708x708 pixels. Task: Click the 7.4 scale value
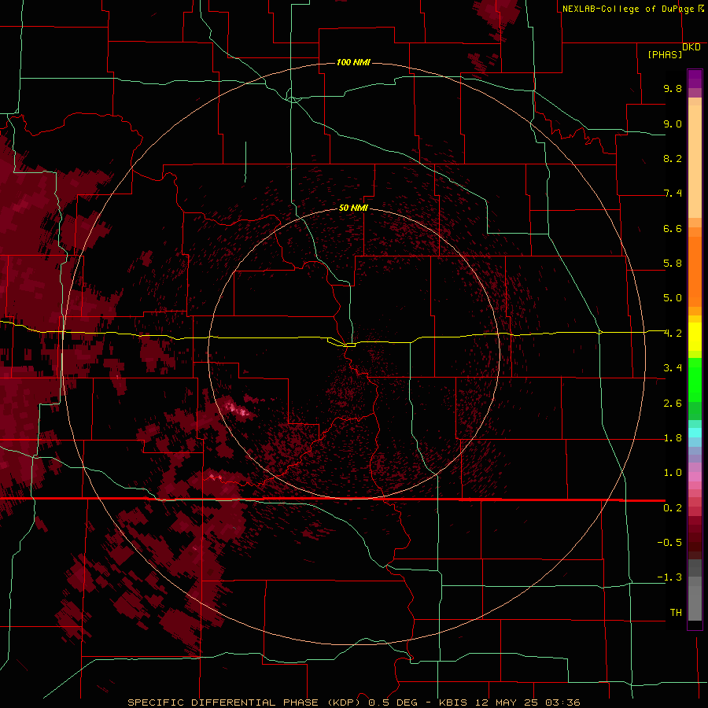pos(673,194)
